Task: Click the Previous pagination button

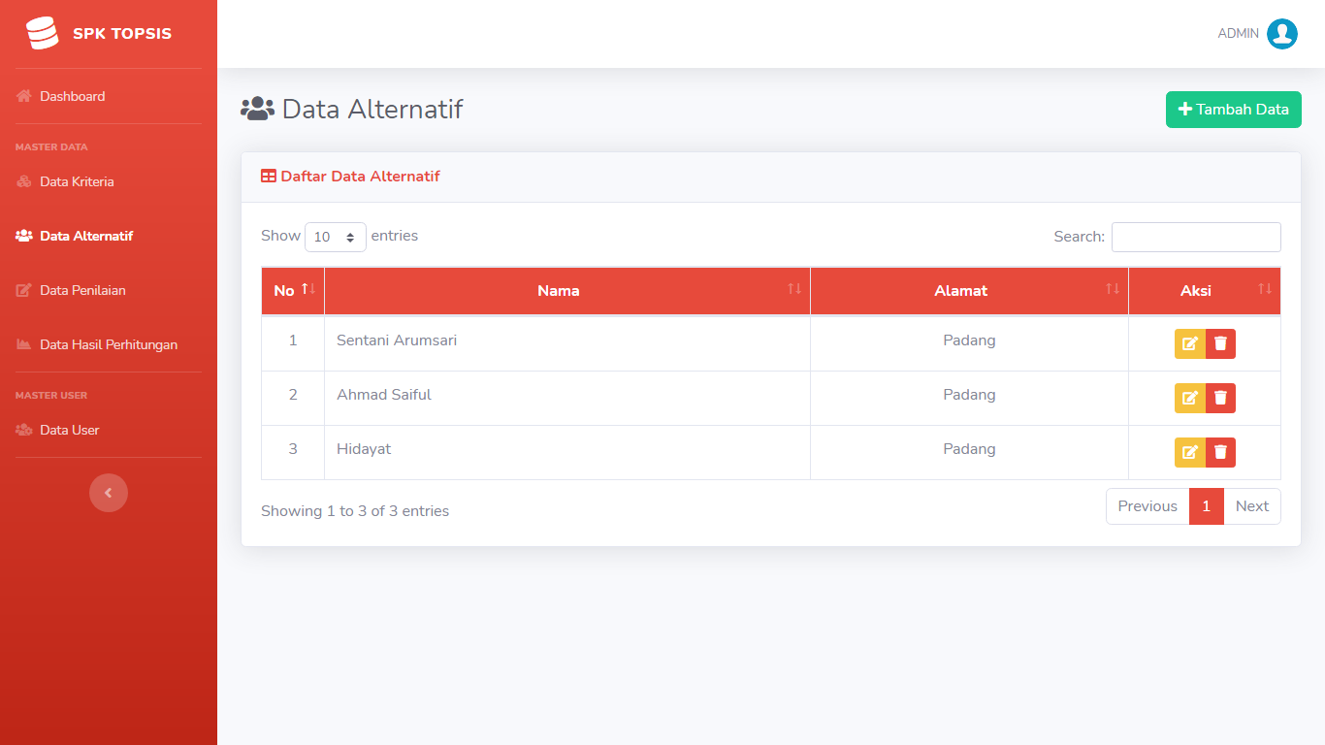Action: tap(1147, 506)
